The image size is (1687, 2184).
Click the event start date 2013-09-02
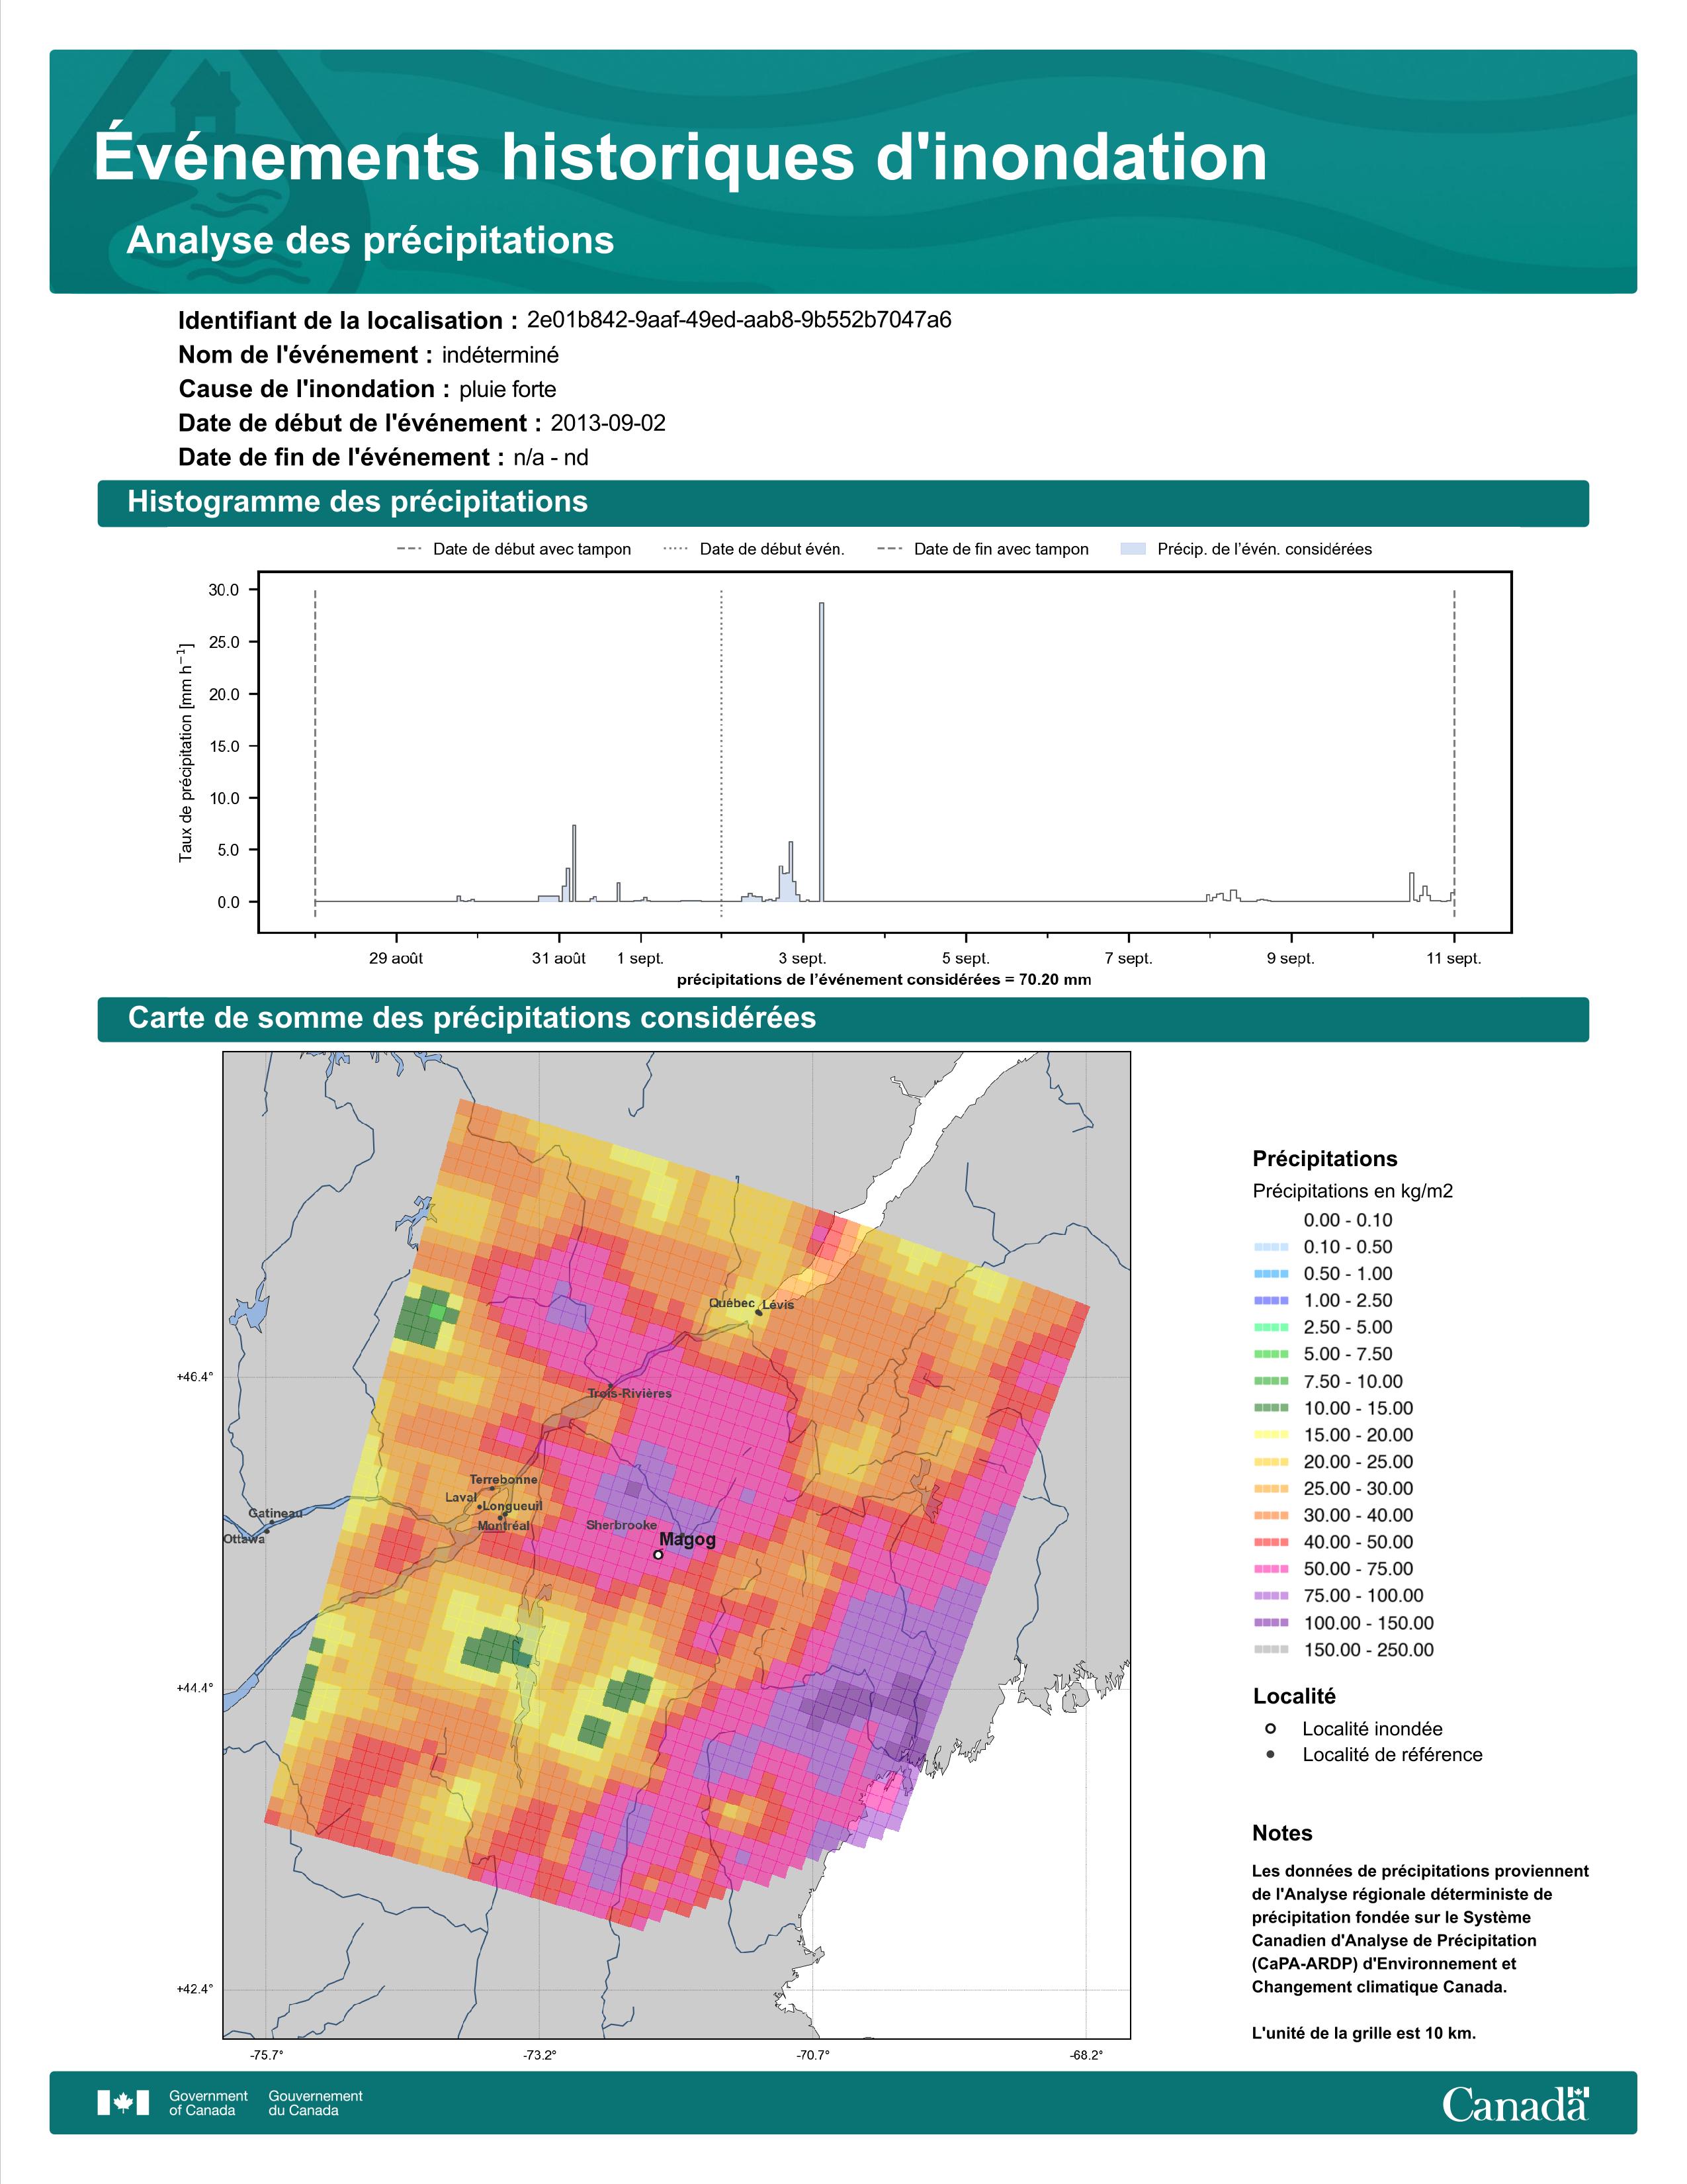pyautogui.click(x=607, y=423)
